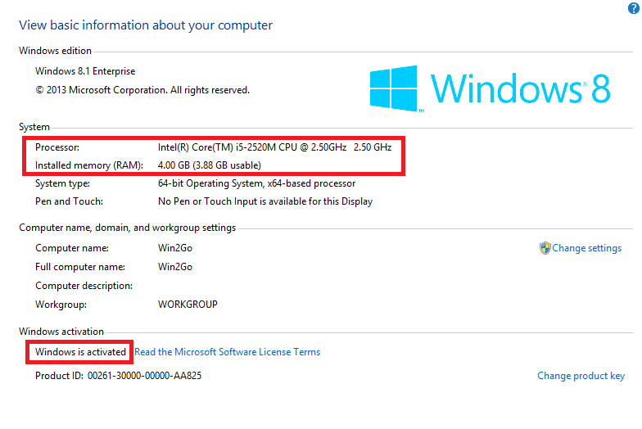Open the Change settings link
642x429 pixels.
pyautogui.click(x=586, y=248)
